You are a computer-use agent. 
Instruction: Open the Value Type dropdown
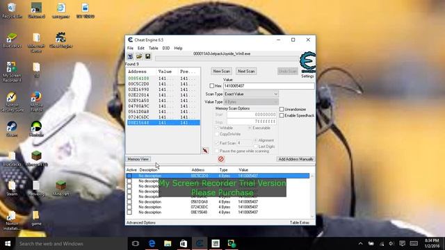[251, 102]
